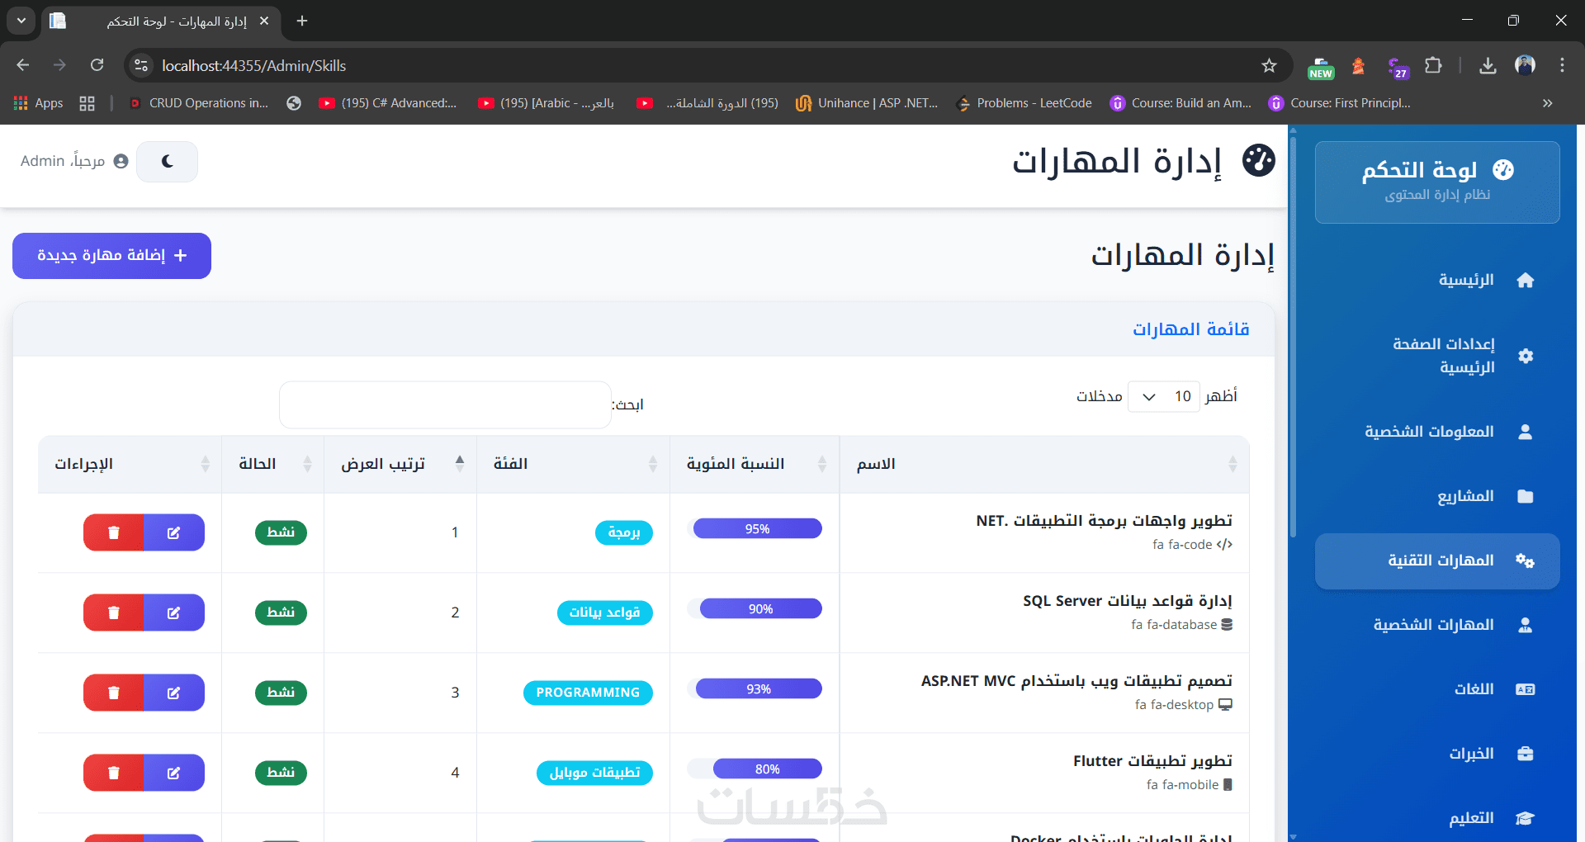Click the PROGRAMMING category badge
The image size is (1585, 842).
[588, 693]
